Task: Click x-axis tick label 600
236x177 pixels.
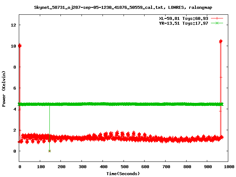Action: pyautogui.click(x=145, y=167)
